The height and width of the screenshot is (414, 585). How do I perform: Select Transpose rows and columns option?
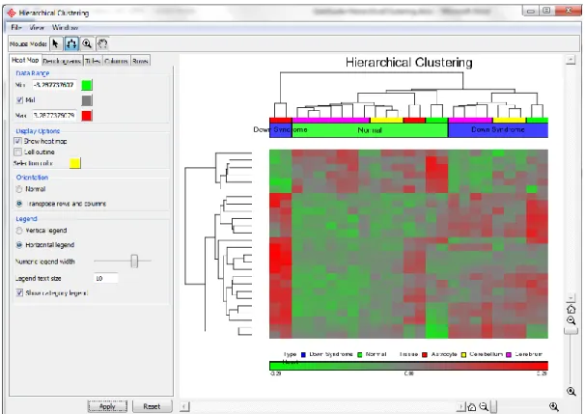click(x=19, y=204)
